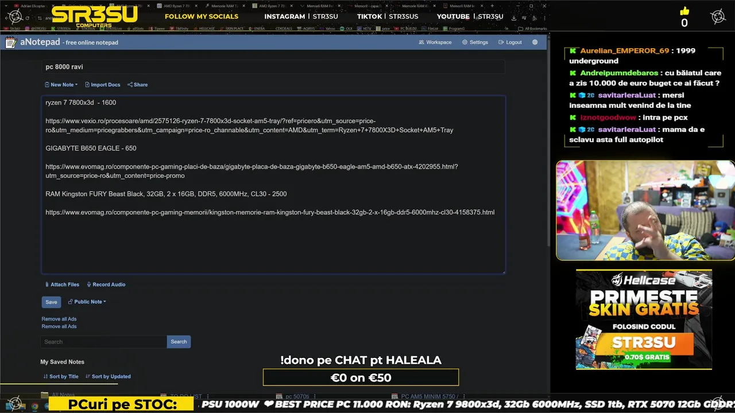Click the globe language icon in the header
The height and width of the screenshot is (413, 735).
pyautogui.click(x=535, y=42)
